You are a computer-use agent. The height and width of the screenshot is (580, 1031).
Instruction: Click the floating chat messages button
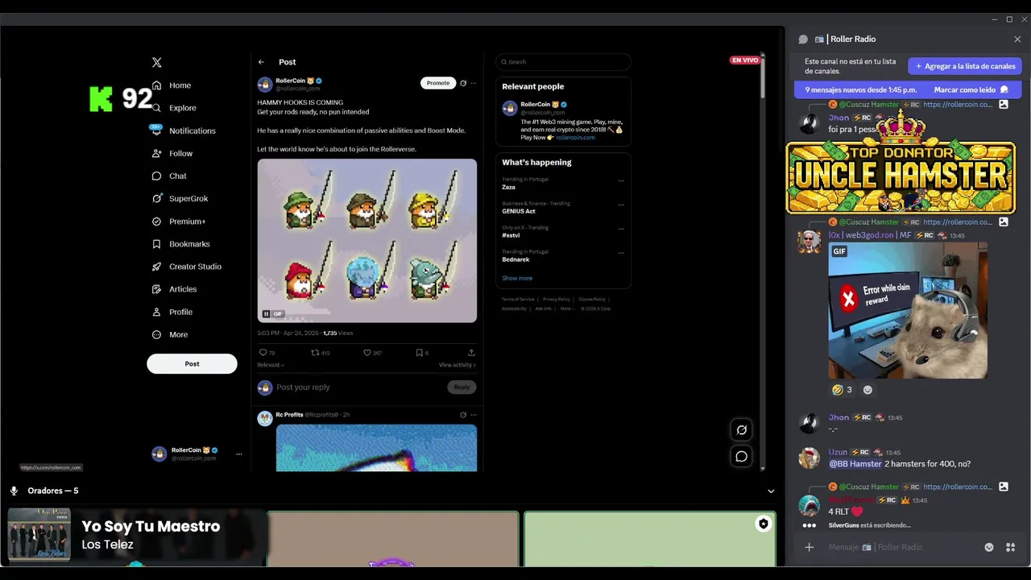pyautogui.click(x=742, y=457)
